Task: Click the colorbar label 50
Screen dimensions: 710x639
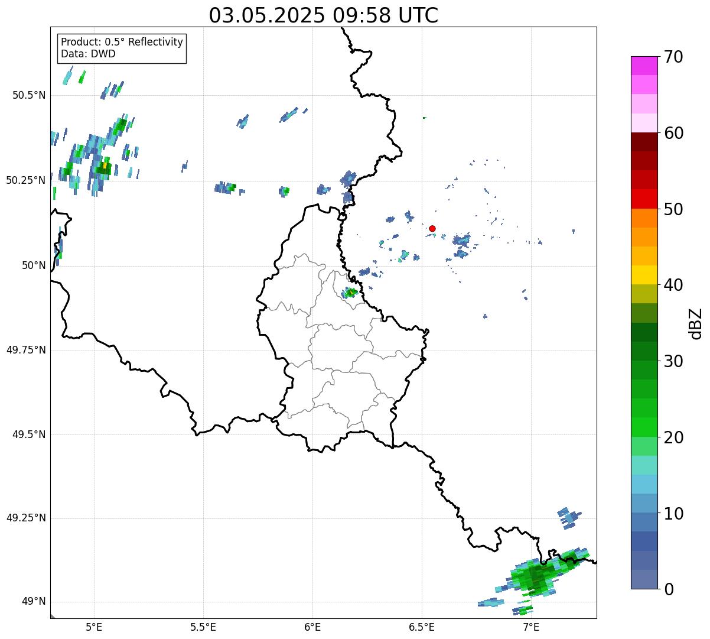Action: pyautogui.click(x=673, y=209)
